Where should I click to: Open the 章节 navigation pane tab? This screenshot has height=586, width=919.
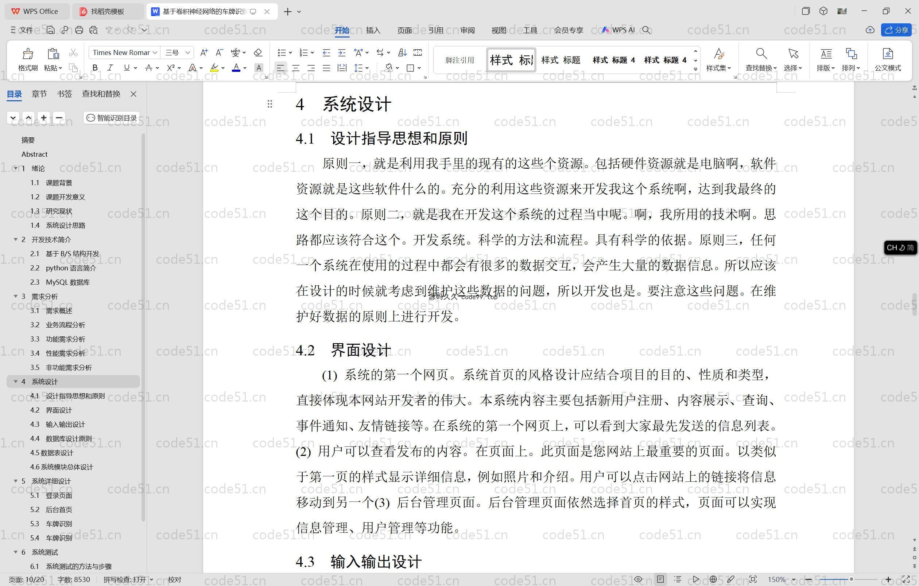pos(39,94)
